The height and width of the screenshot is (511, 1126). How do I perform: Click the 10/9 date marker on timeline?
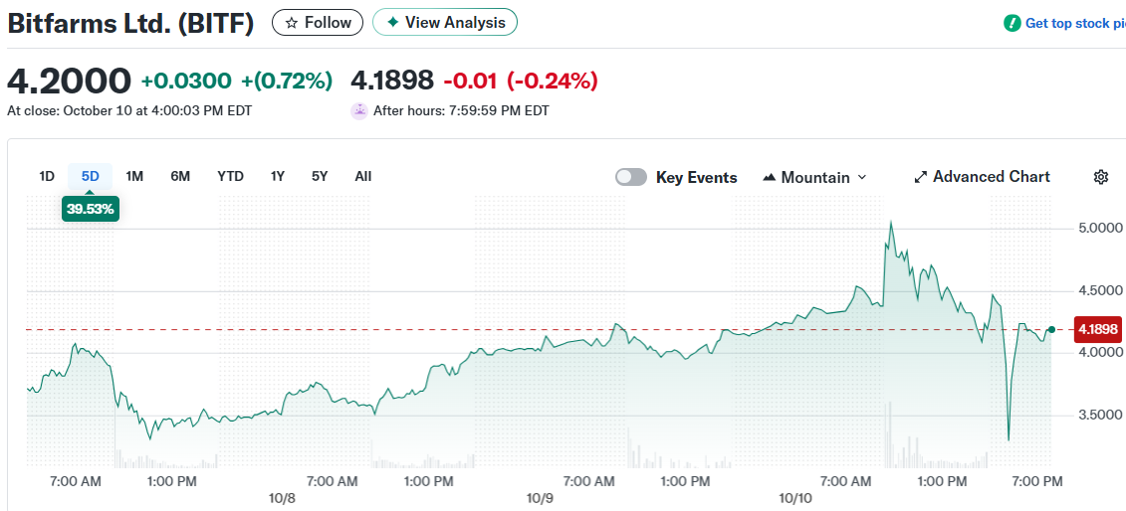(x=540, y=497)
